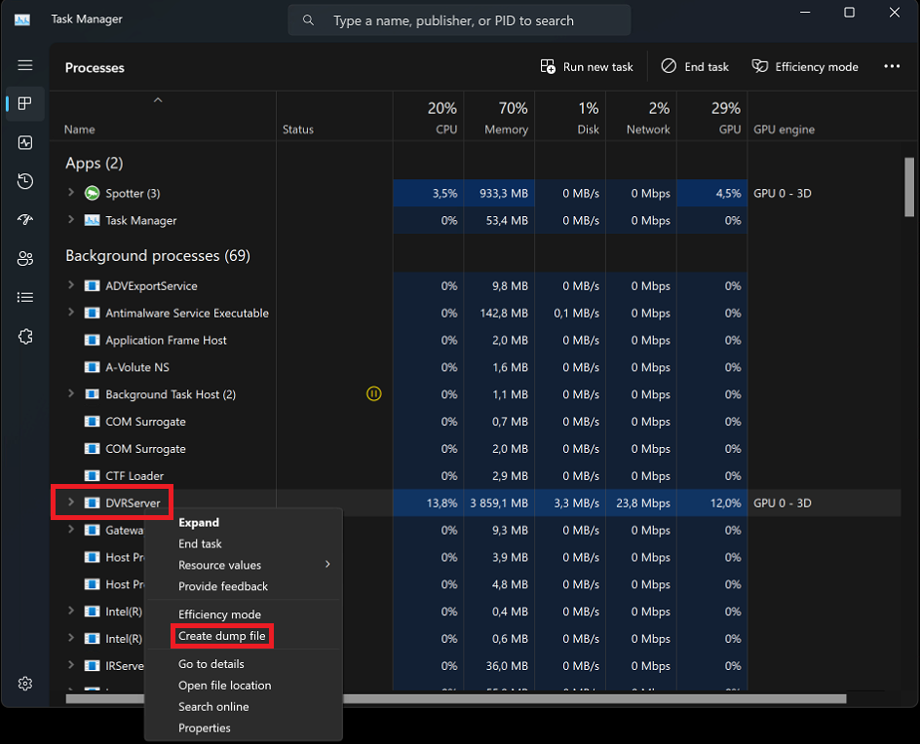Image resolution: width=920 pixels, height=744 pixels.
Task: Click End task in the toolbar
Action: click(695, 66)
